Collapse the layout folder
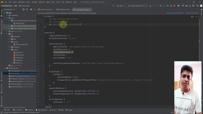Image resolution: width=203 pixels, height=114 pixels. click(9, 42)
